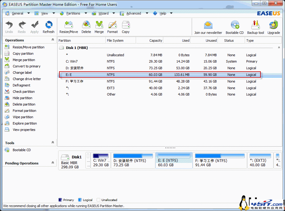285x211 pixels.
Task: Collapse the Tools panel
Action: 53,142
